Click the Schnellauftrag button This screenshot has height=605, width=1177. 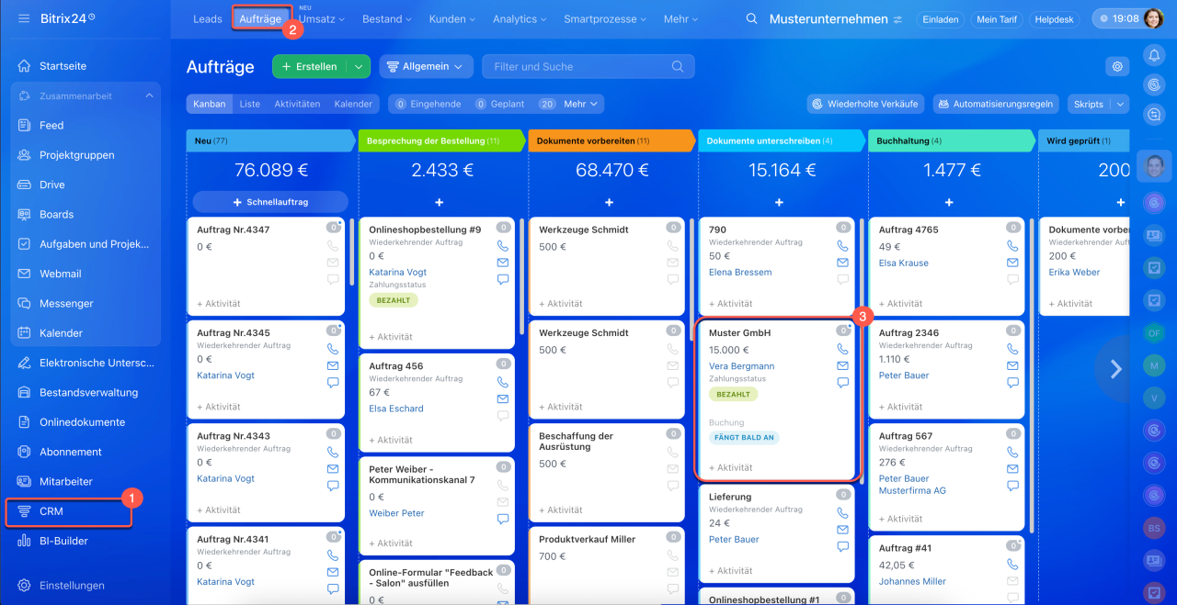(270, 202)
